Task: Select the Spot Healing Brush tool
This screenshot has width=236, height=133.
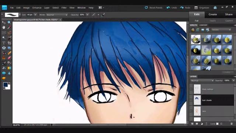Action: tap(9, 53)
